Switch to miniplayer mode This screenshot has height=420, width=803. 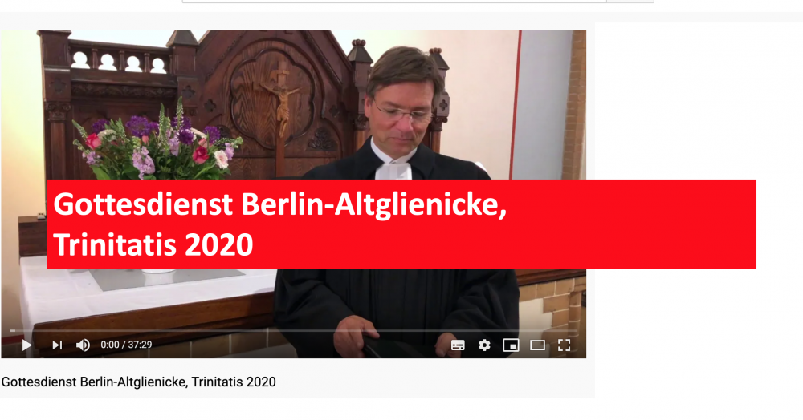point(511,345)
